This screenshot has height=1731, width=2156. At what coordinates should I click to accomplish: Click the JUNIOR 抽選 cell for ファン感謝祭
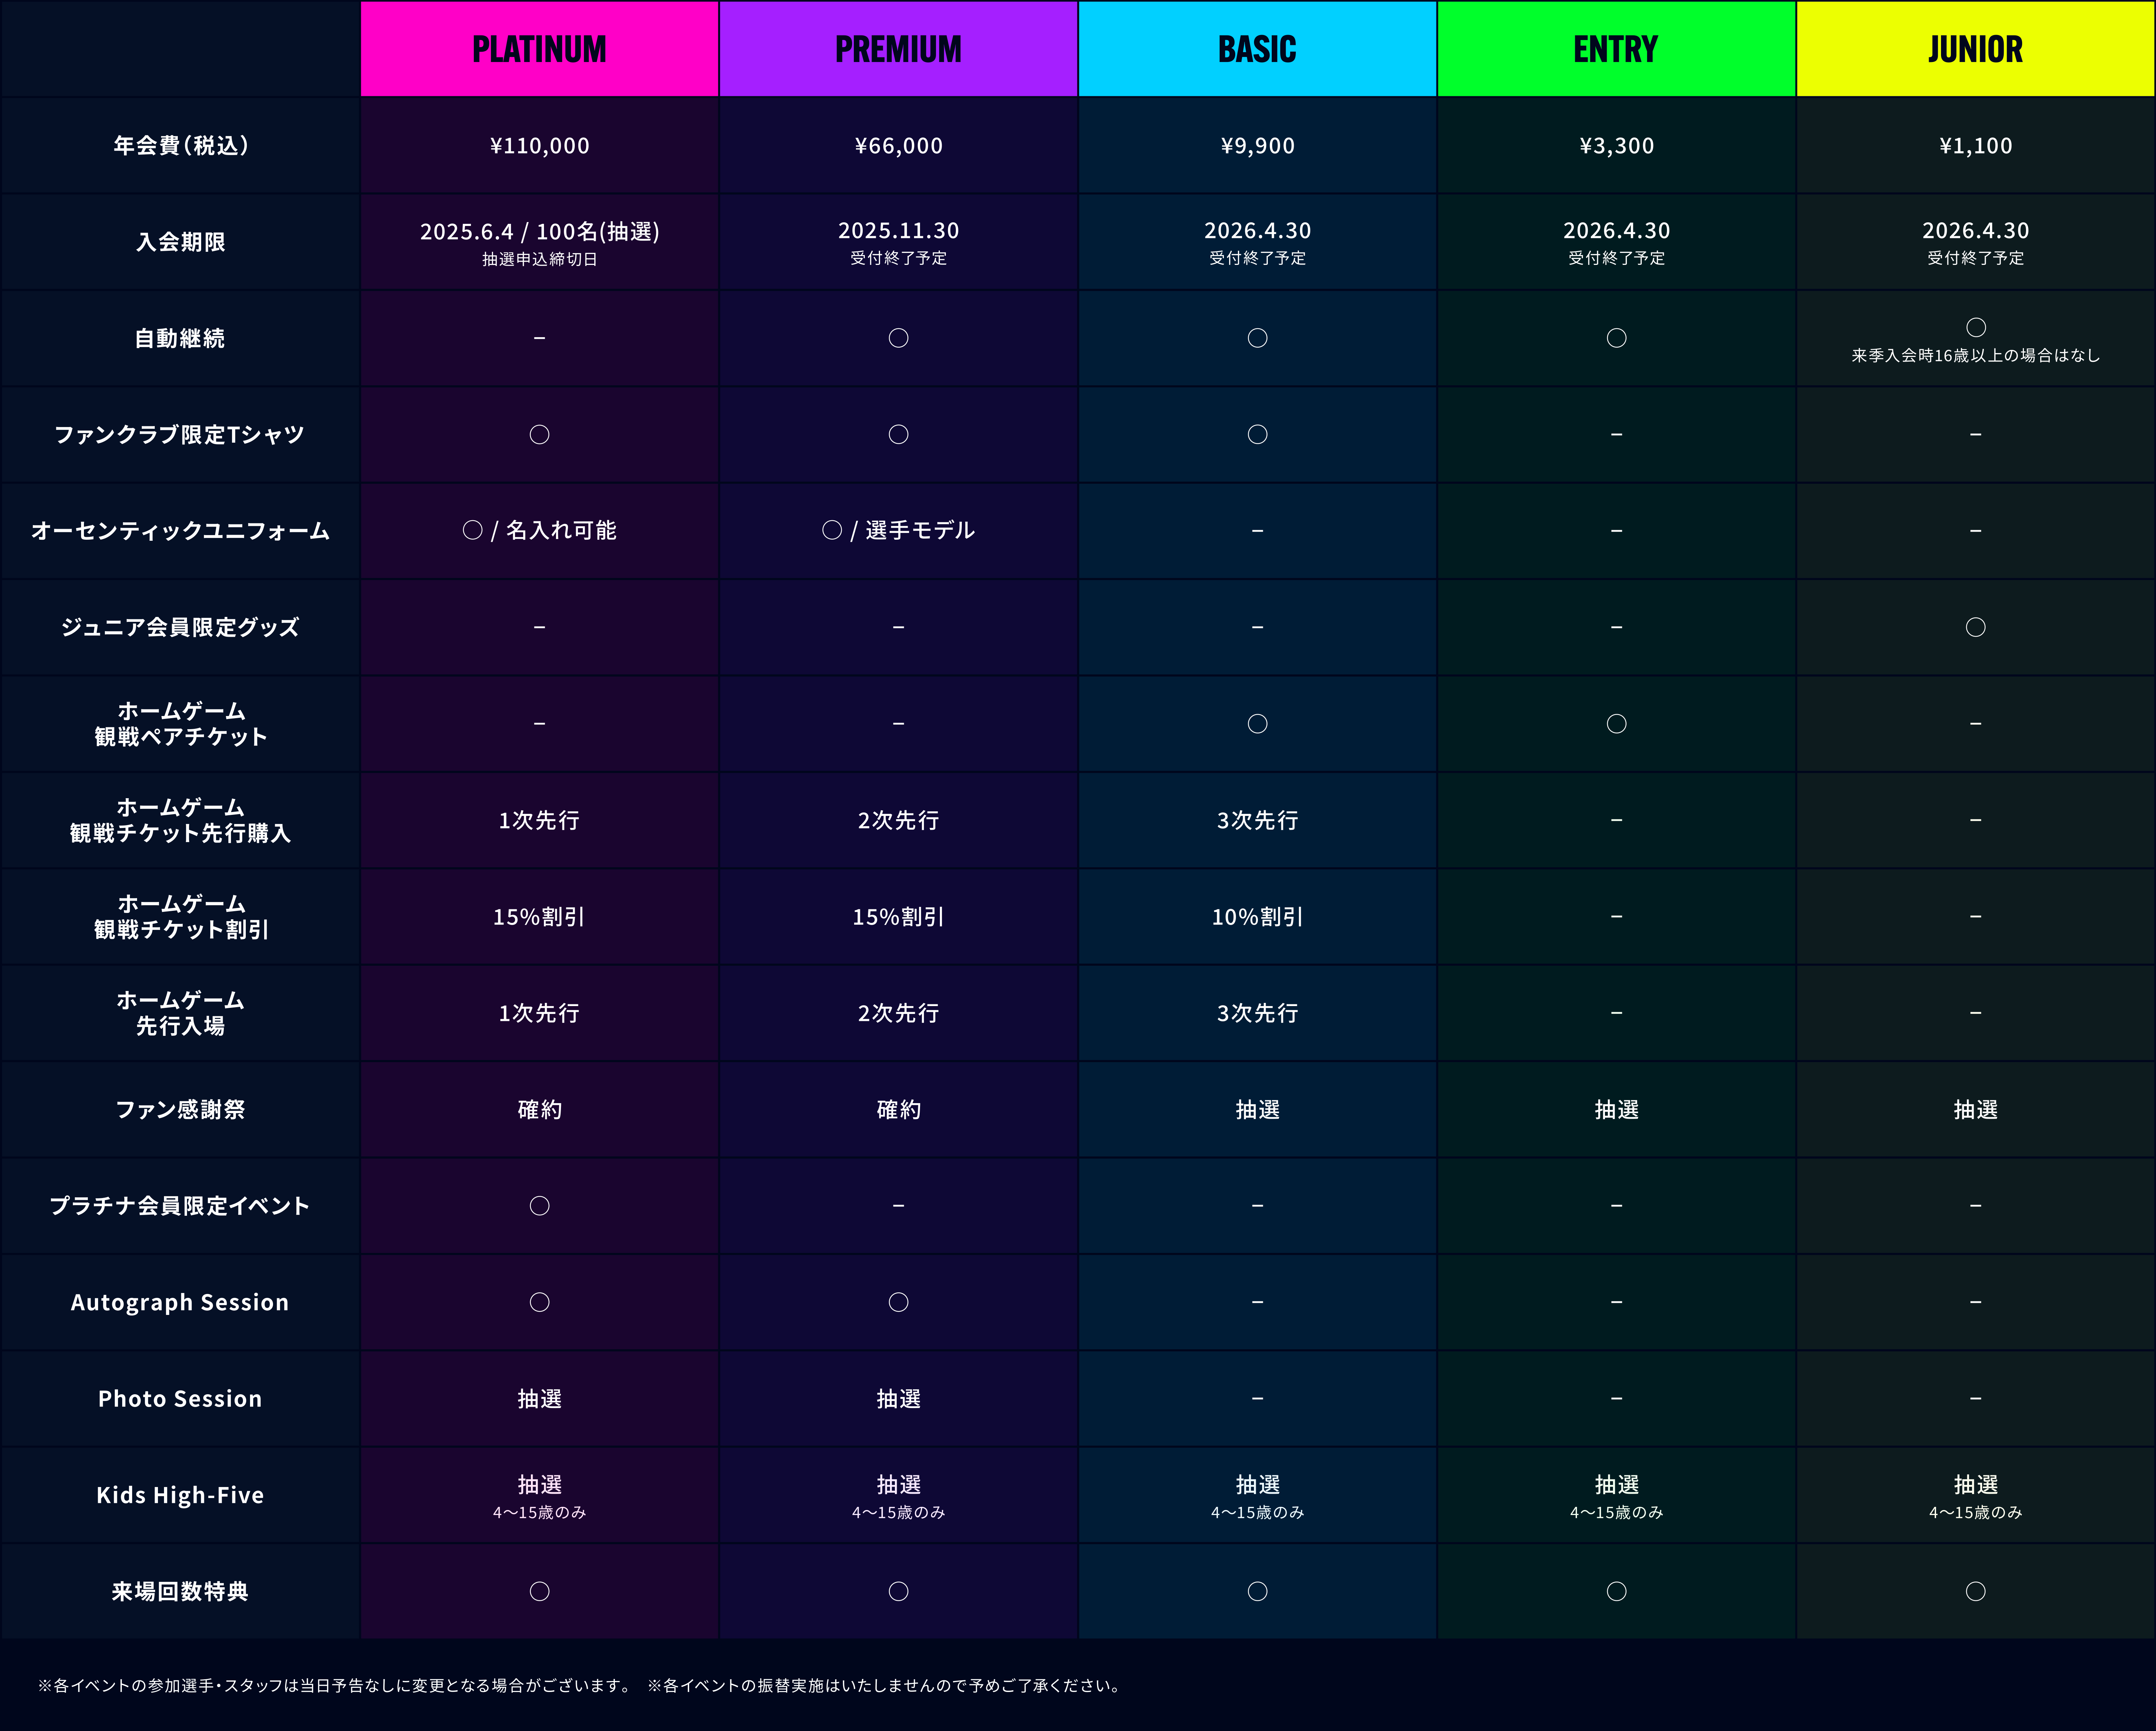coord(1975,1110)
